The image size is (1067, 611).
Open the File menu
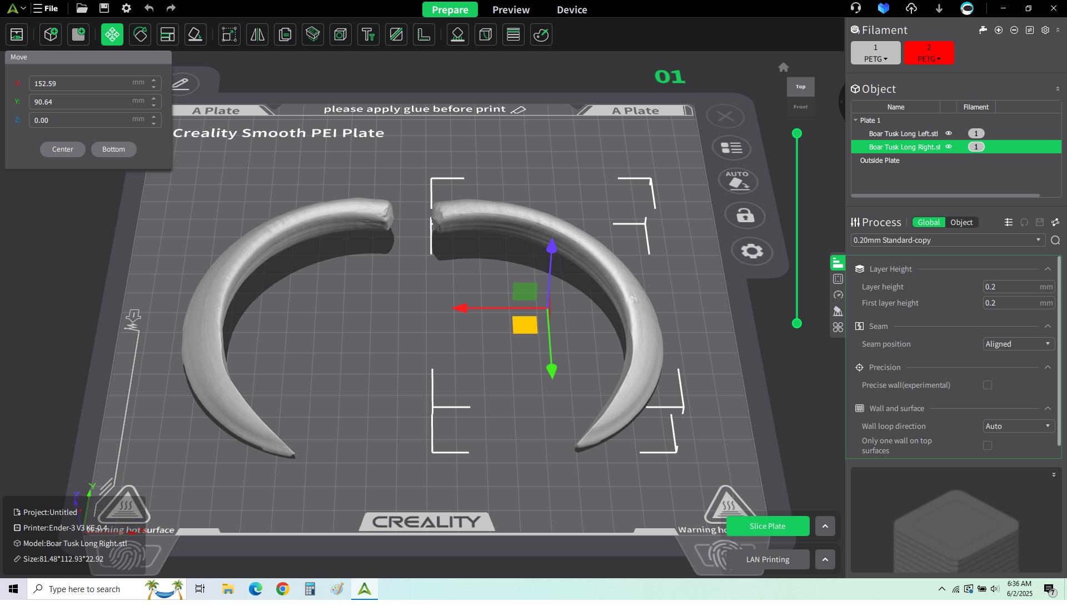[46, 8]
